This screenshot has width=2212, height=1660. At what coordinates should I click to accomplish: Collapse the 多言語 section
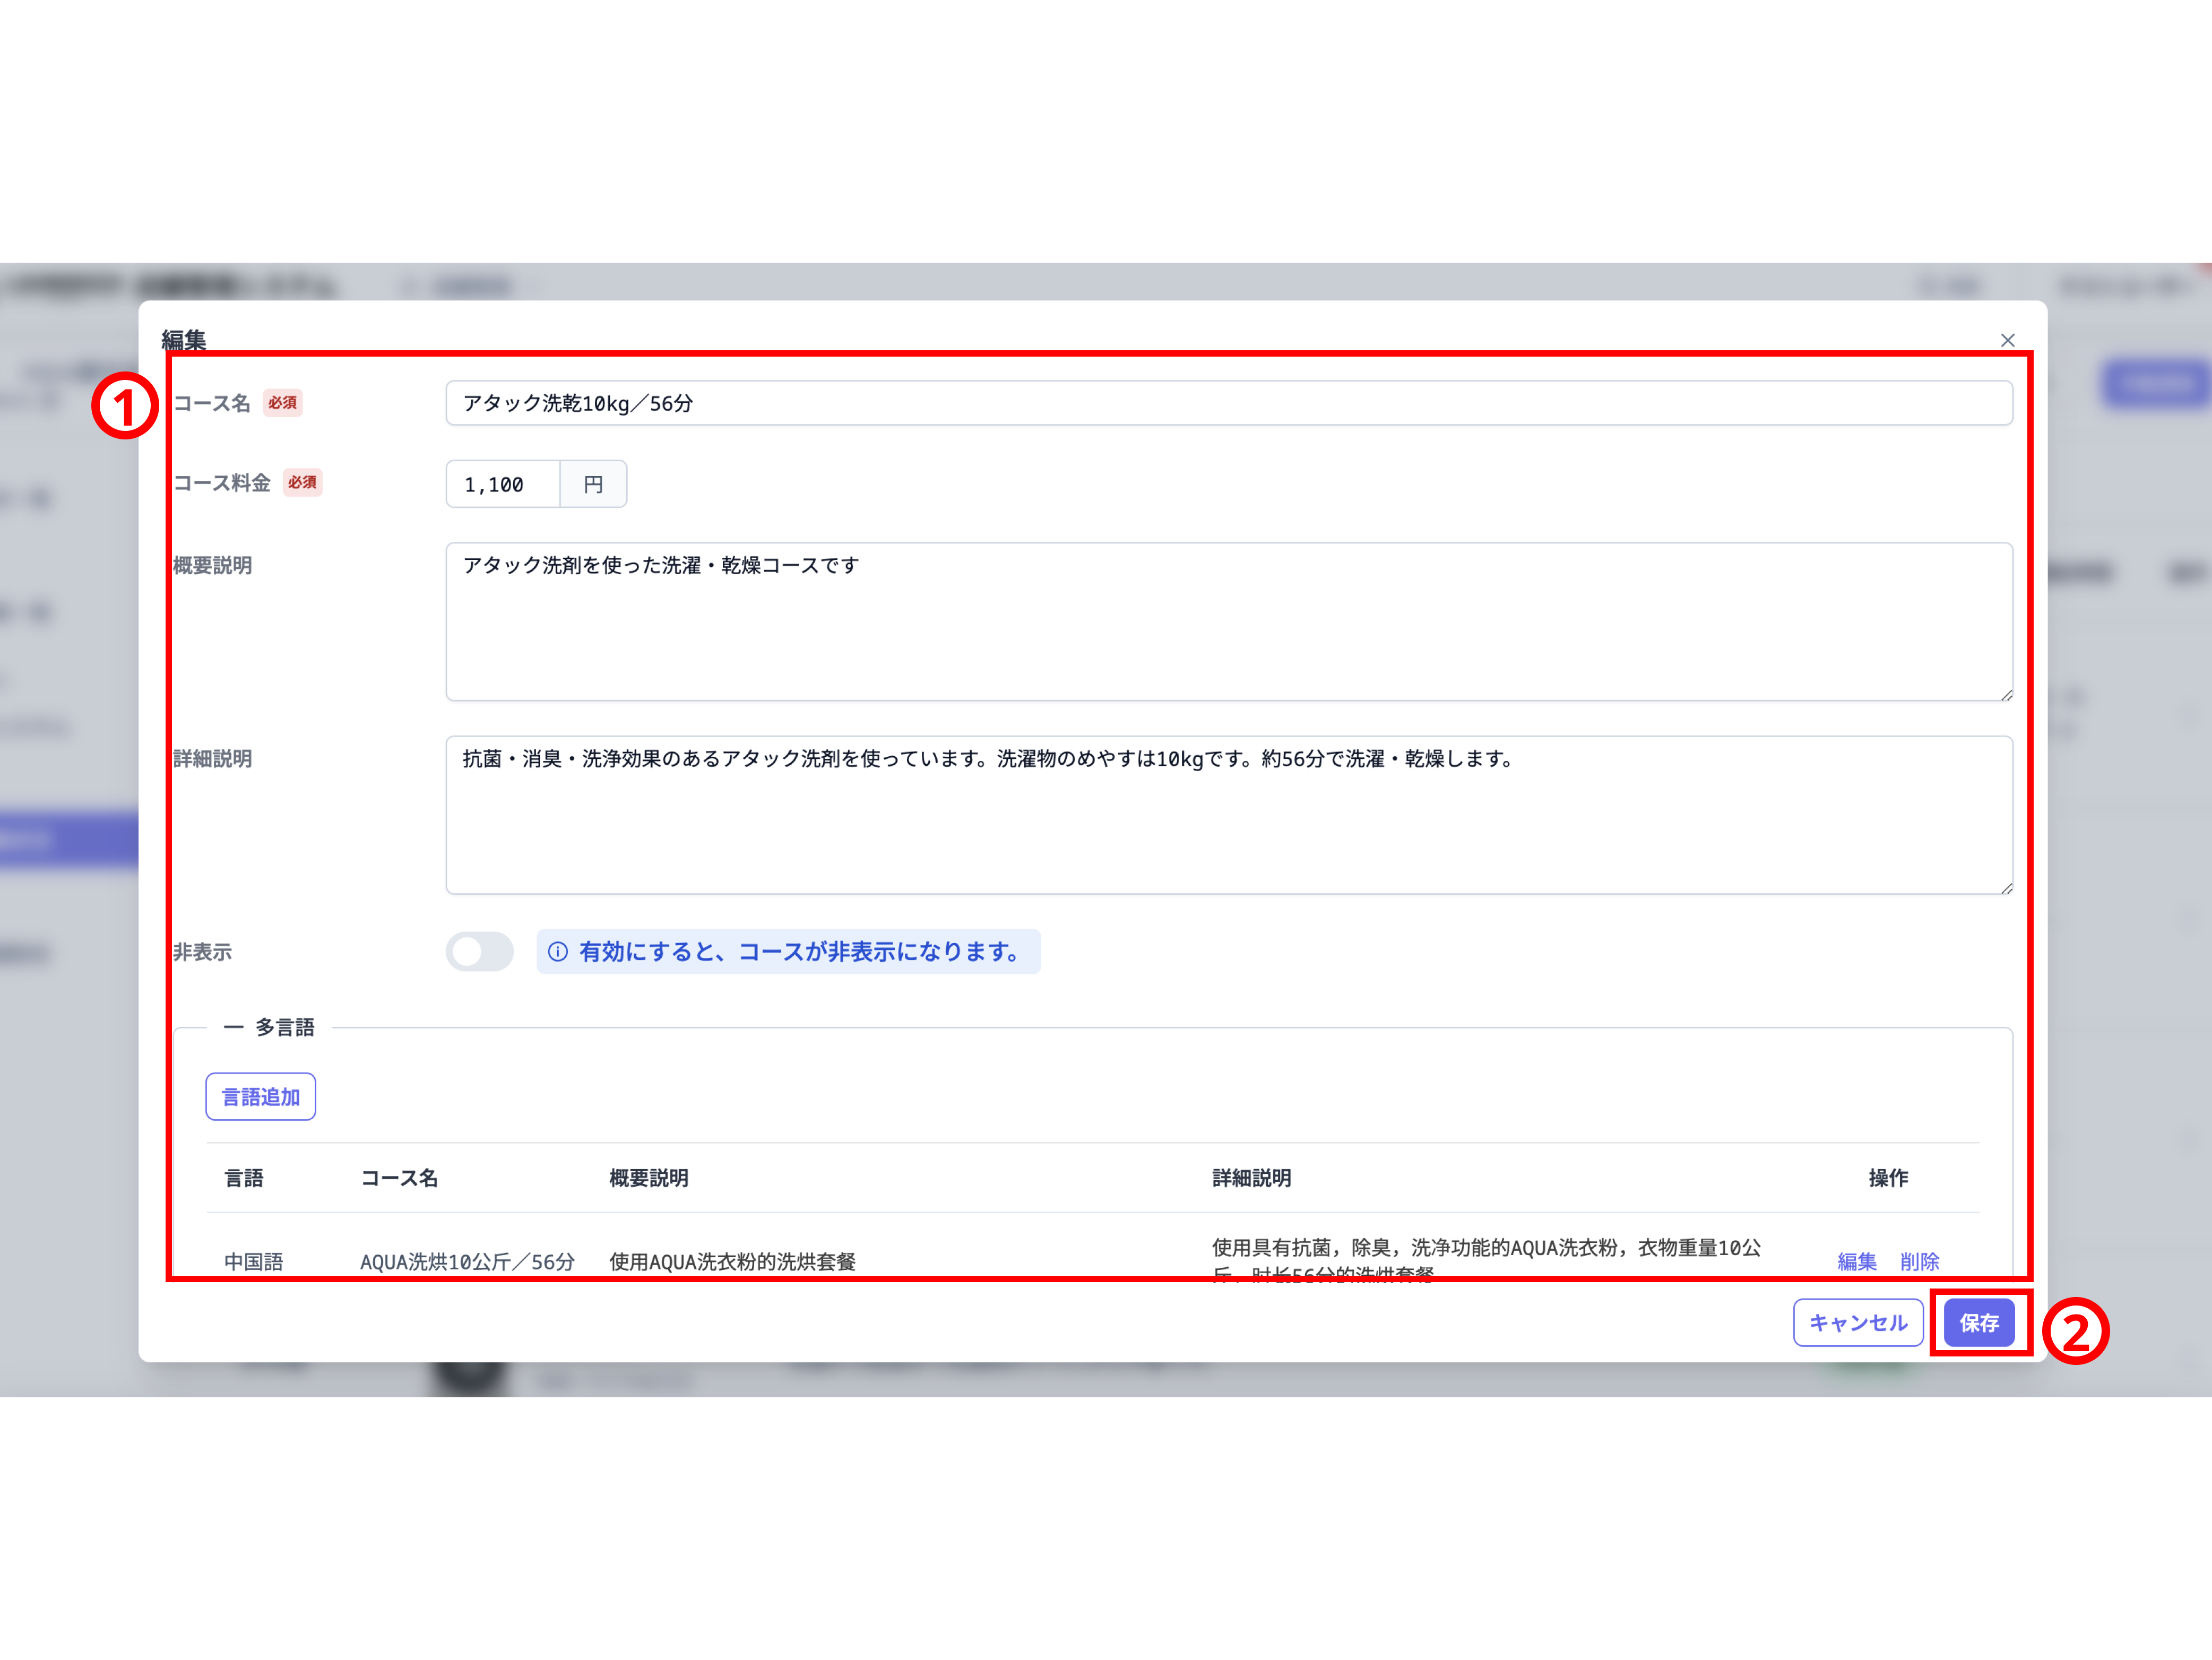pyautogui.click(x=233, y=1028)
